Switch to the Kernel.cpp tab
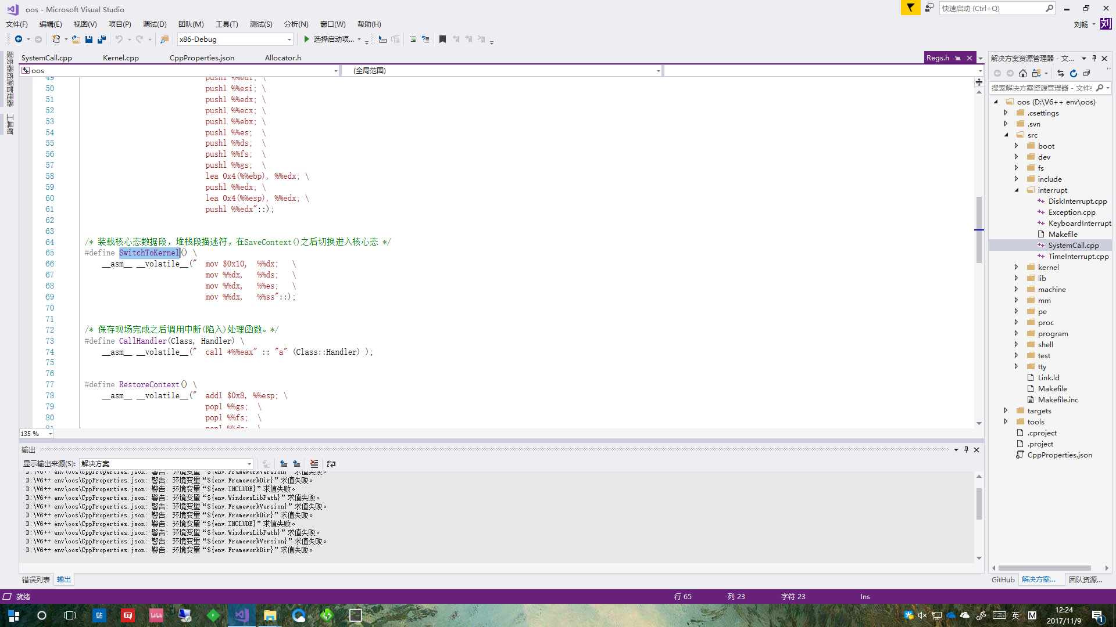This screenshot has width=1116, height=627. (121, 57)
